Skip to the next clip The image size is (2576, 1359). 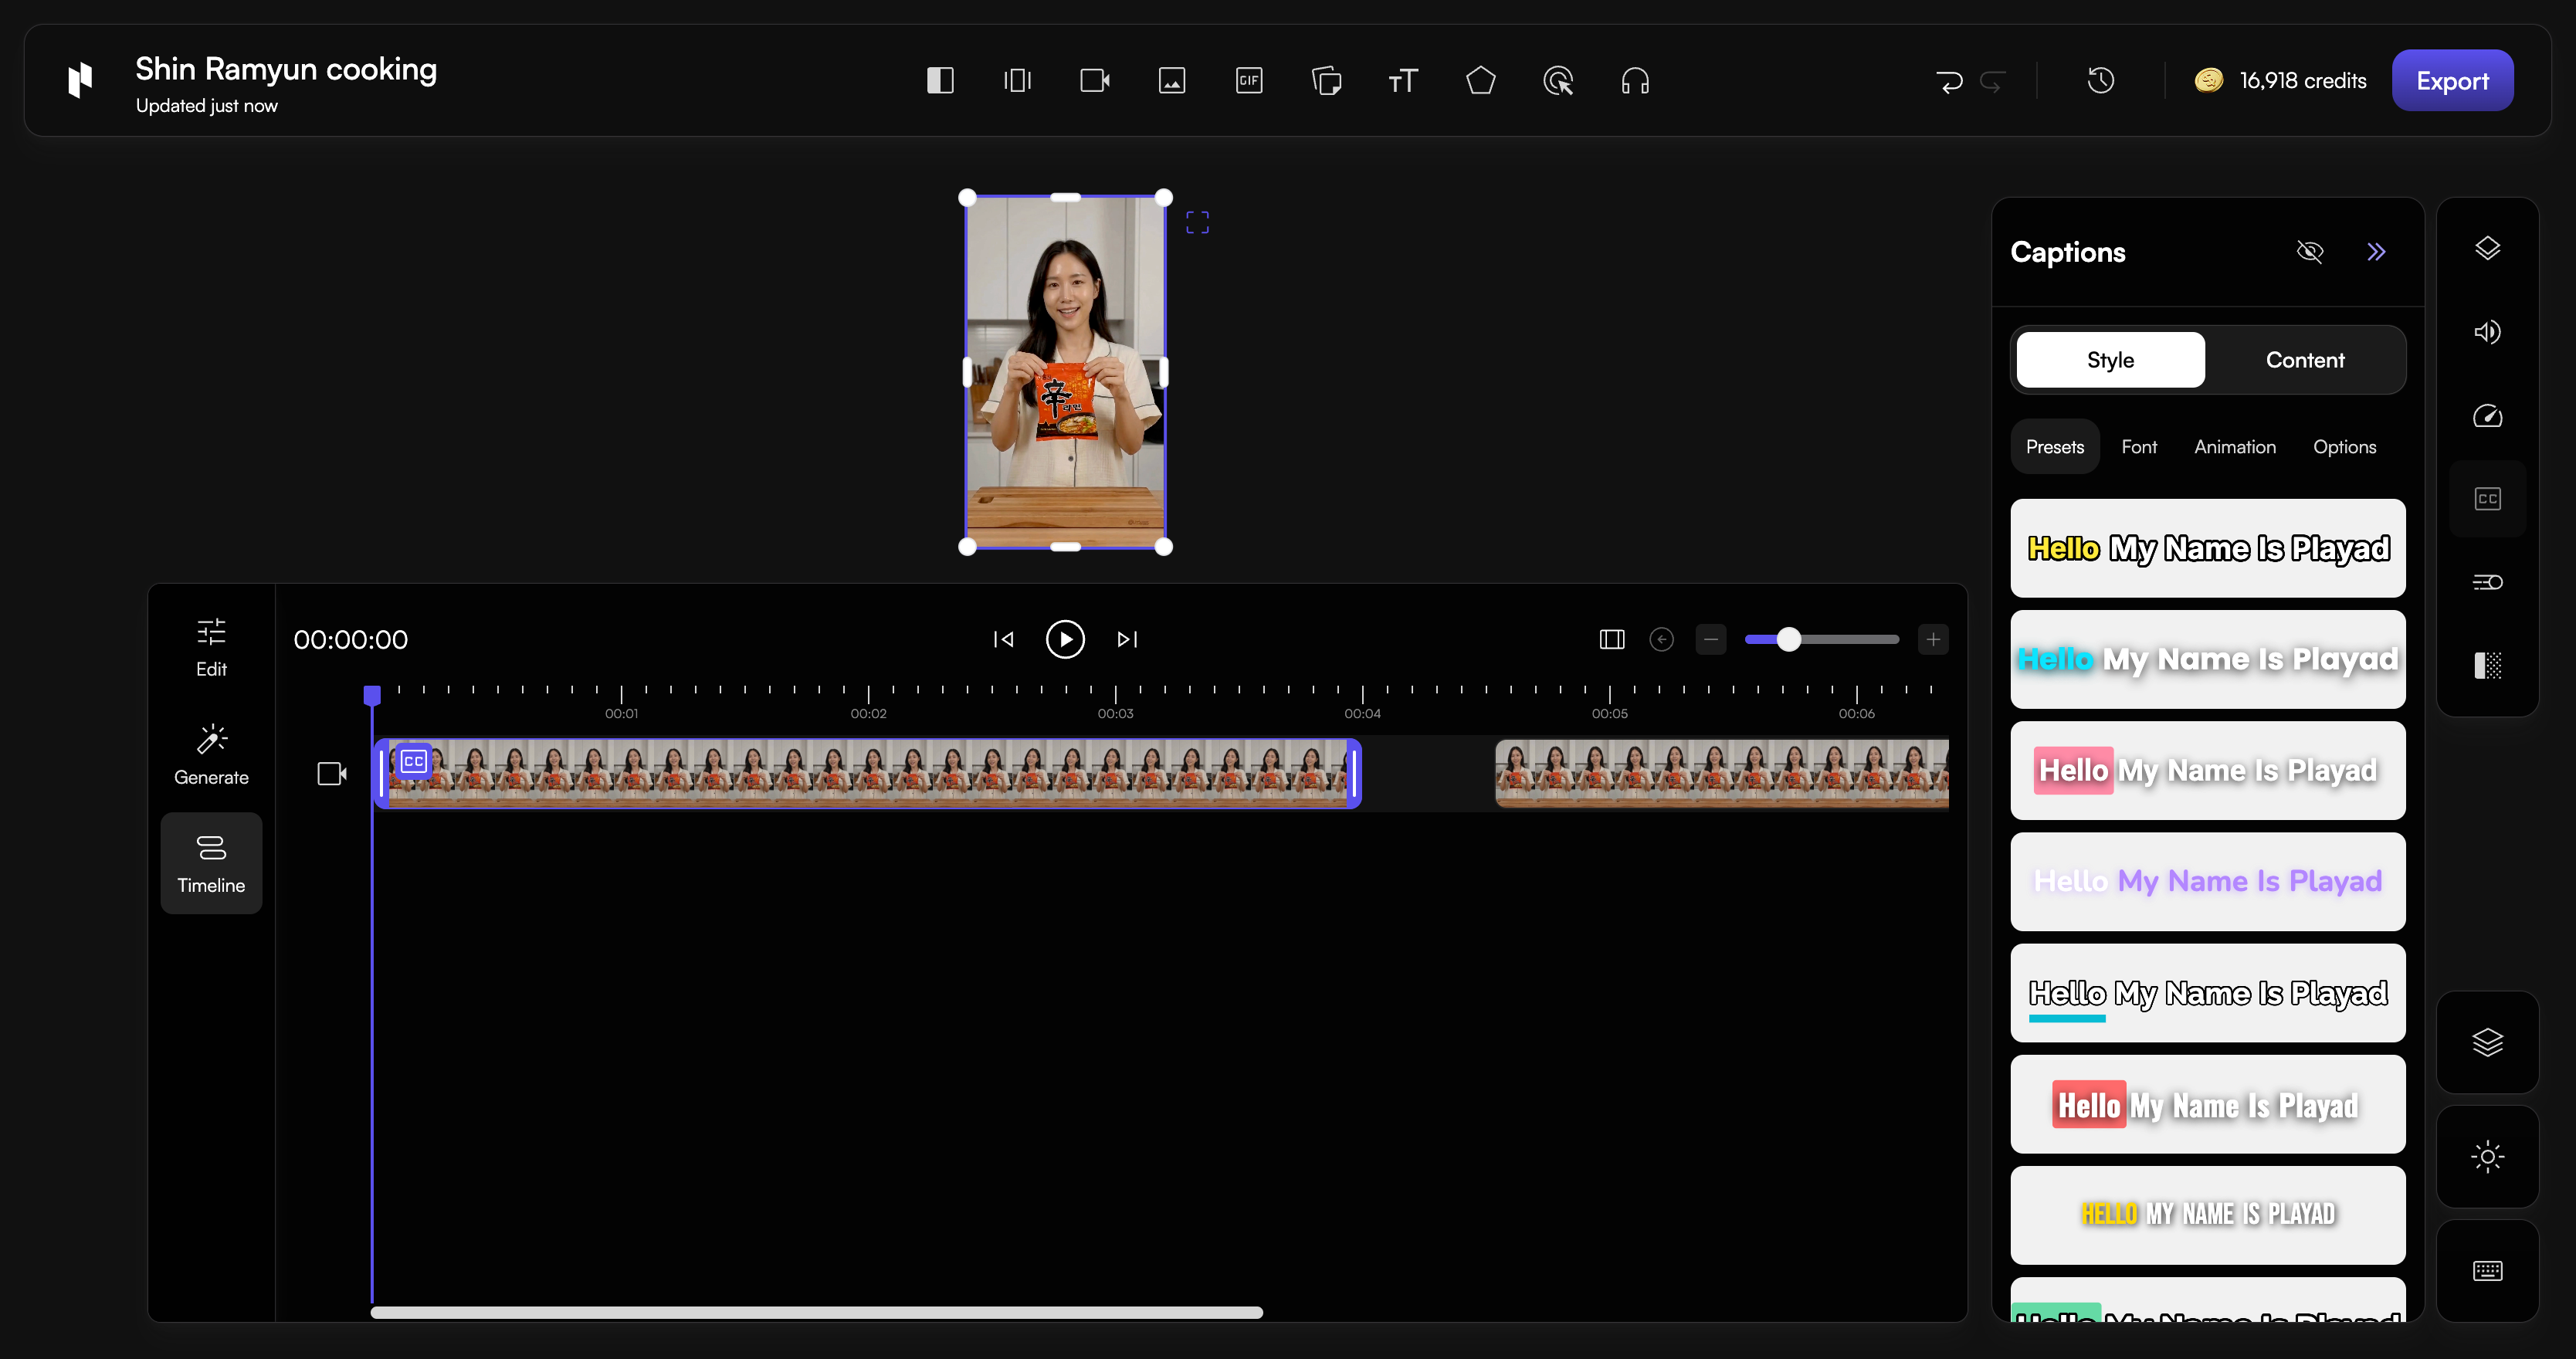[x=1127, y=639]
